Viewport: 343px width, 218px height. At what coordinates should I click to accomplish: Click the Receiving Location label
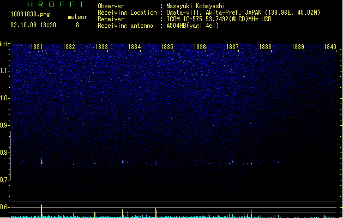point(127,13)
